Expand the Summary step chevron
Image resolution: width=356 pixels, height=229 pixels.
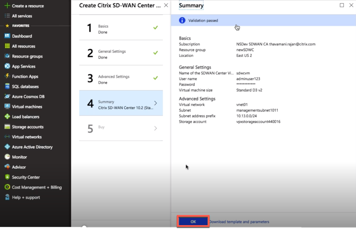pos(155,103)
